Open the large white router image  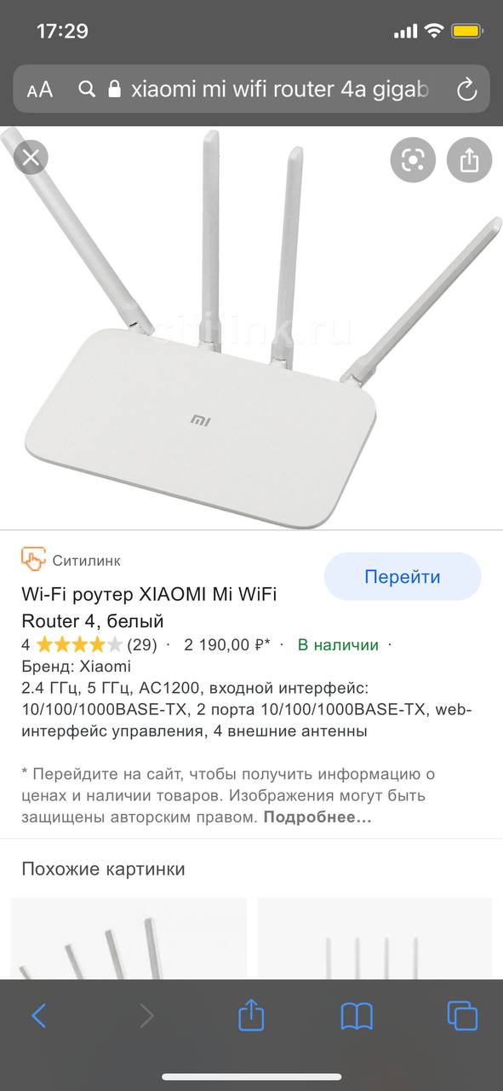[251, 328]
